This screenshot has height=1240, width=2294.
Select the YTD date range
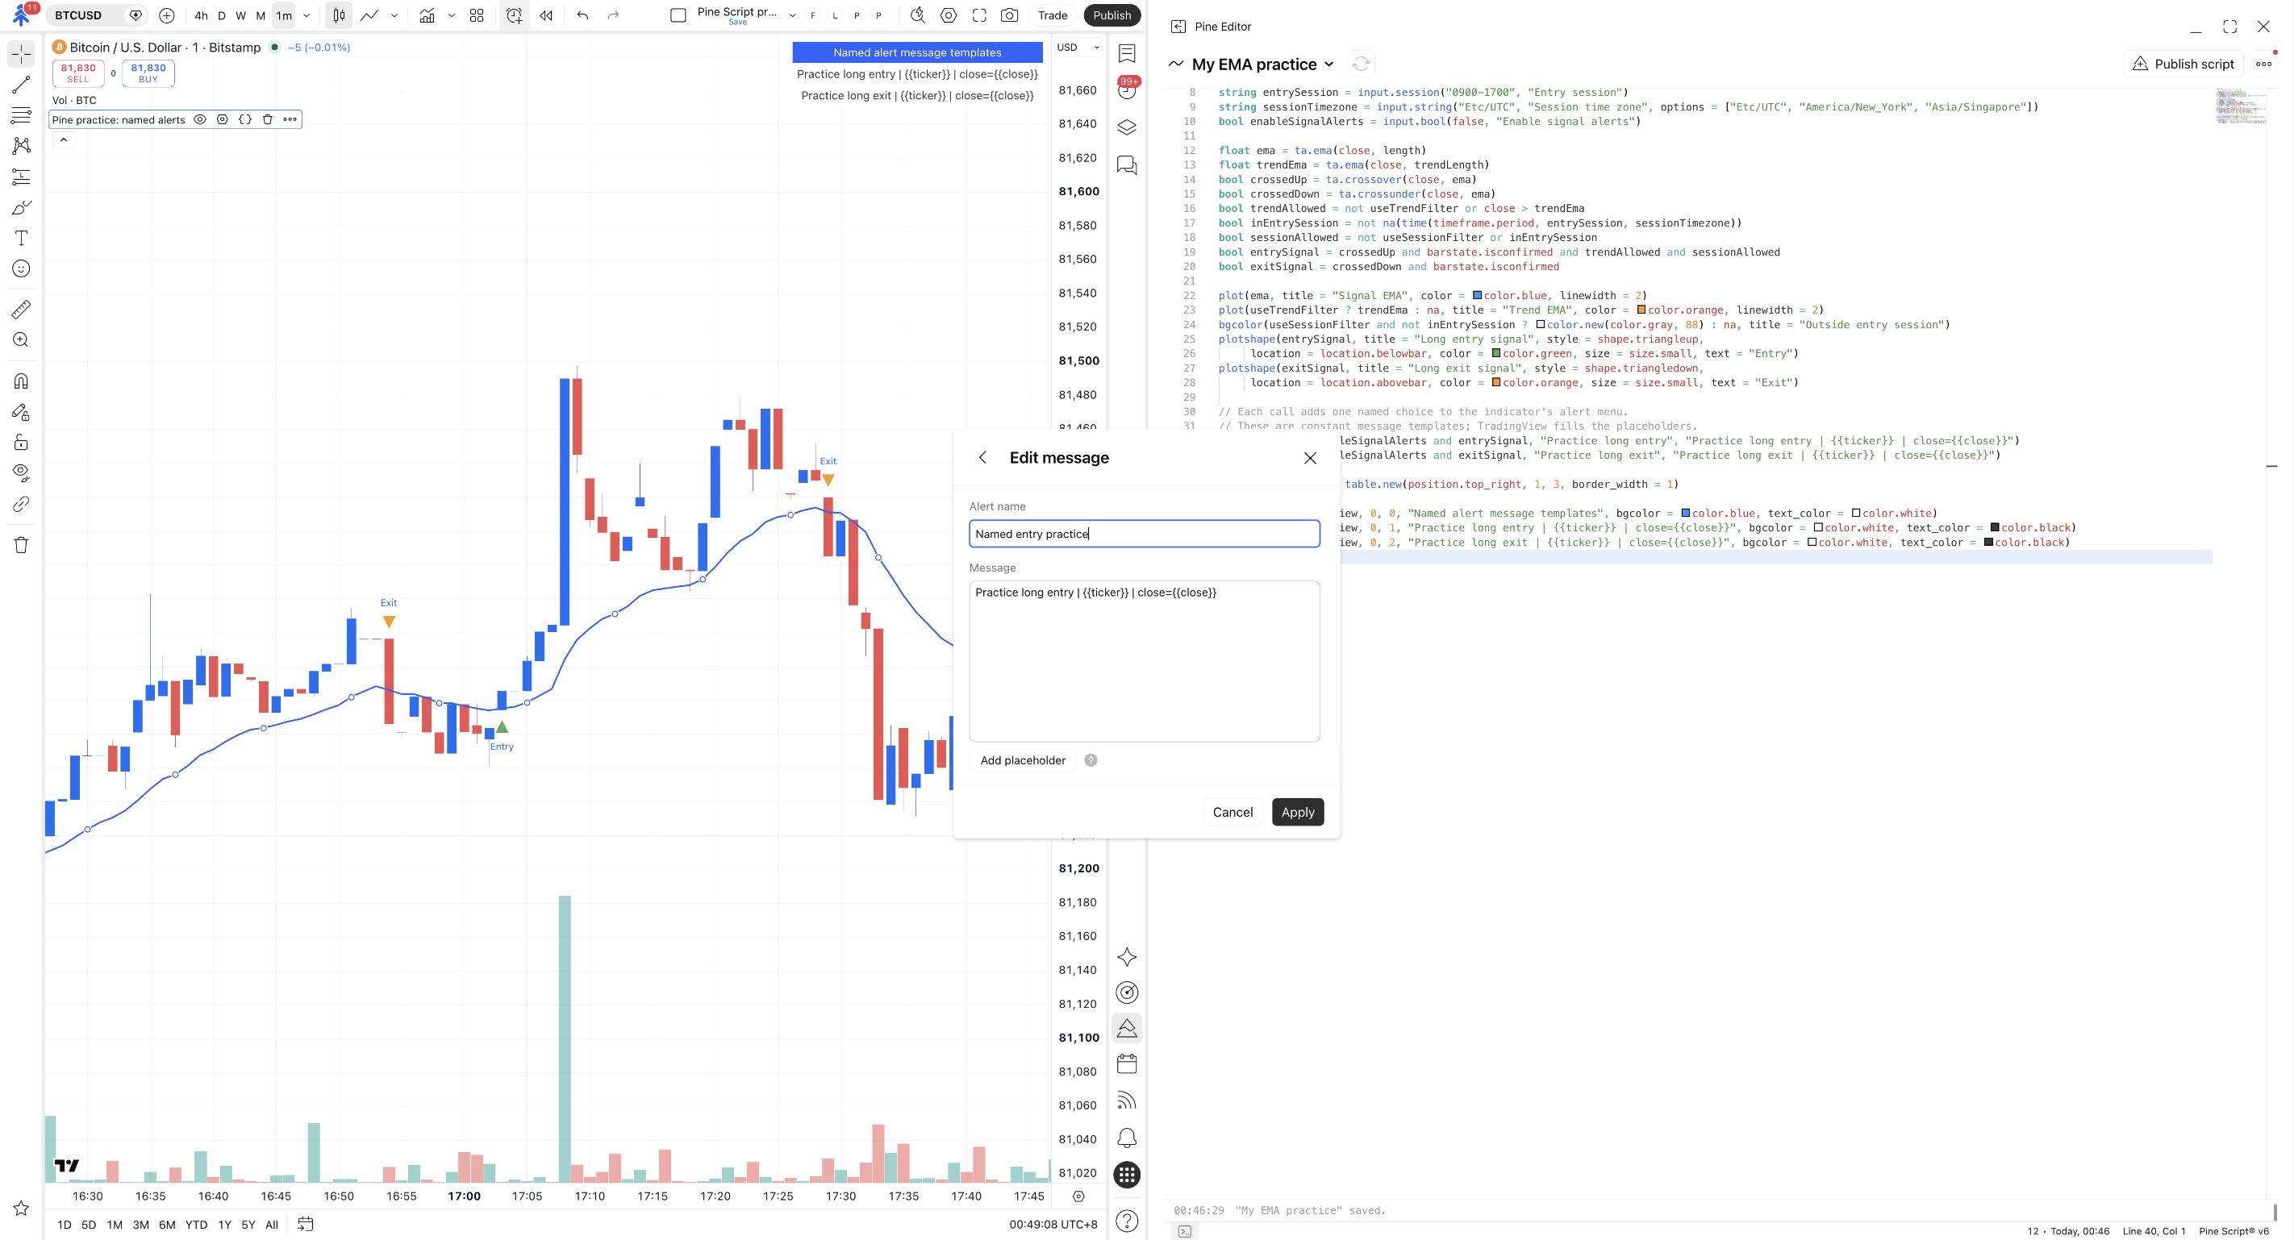click(x=196, y=1225)
